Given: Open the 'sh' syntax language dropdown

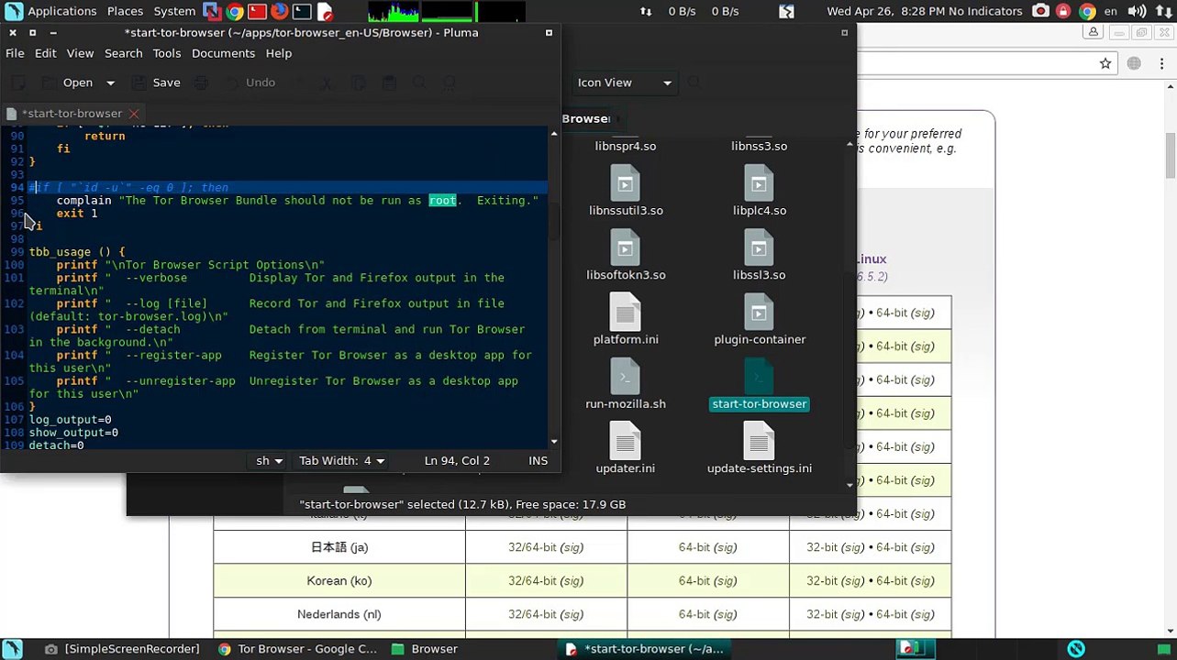Looking at the screenshot, I should click(269, 461).
